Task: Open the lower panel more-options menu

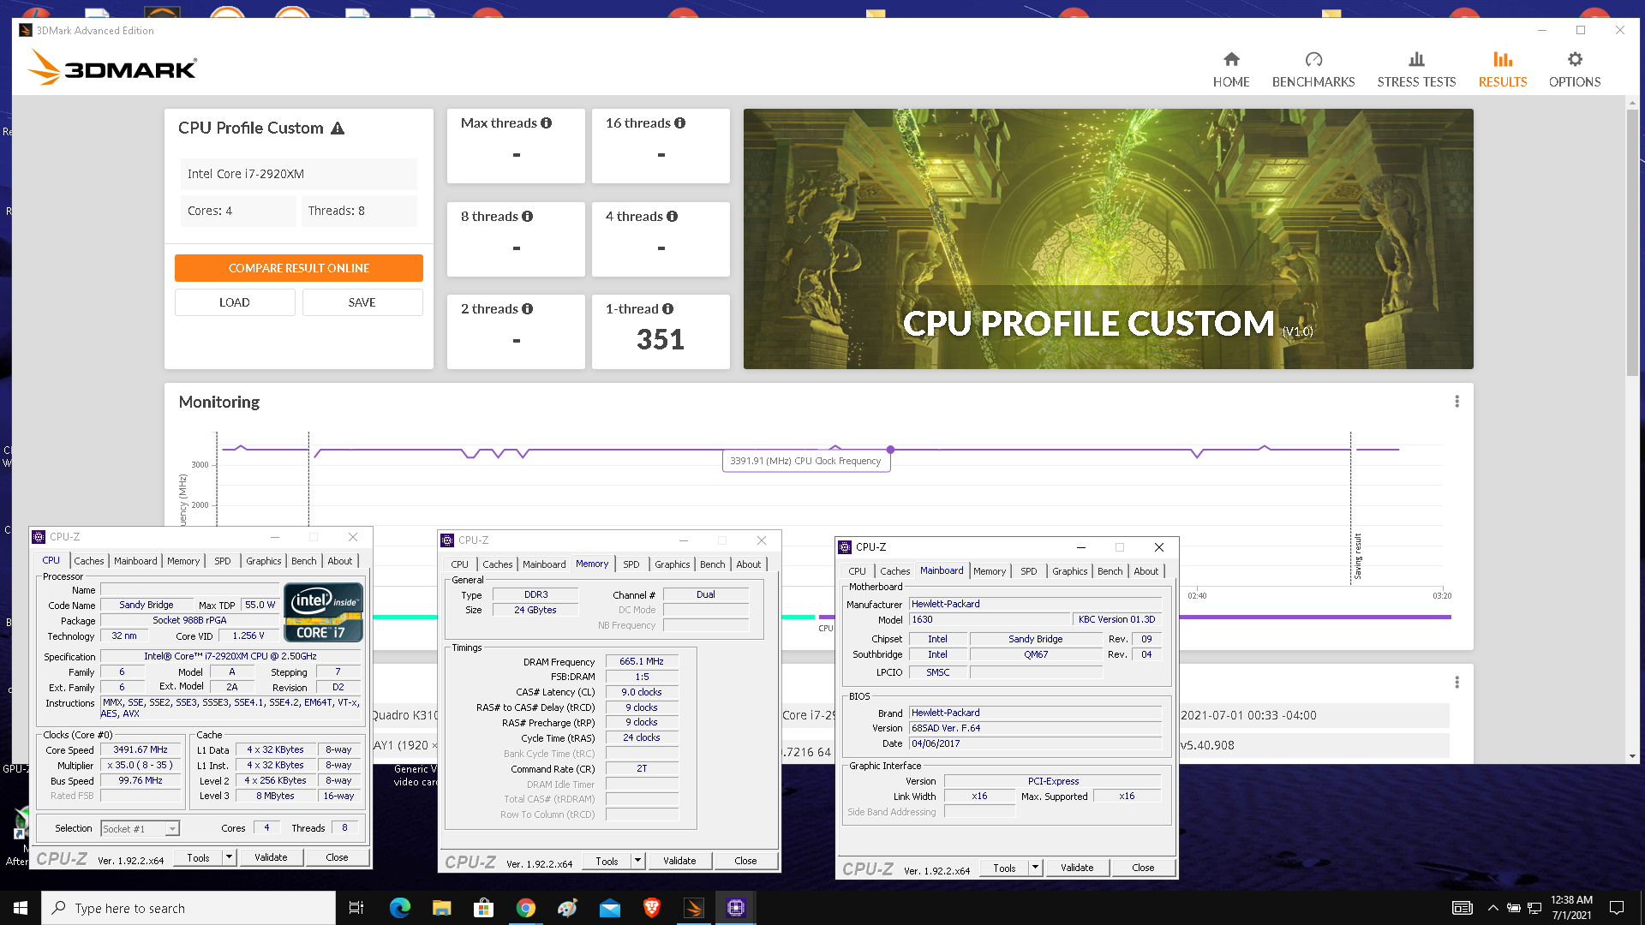Action: coord(1457,683)
